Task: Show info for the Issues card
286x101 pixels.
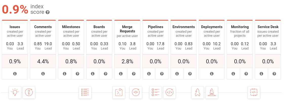Action: pyautogui.click(x=15, y=74)
